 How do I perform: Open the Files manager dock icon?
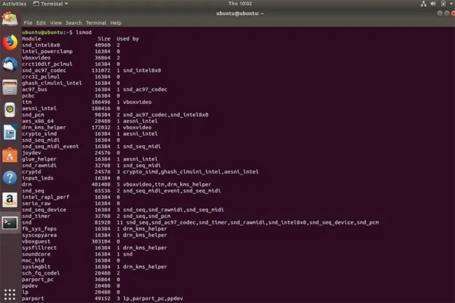coord(10,87)
